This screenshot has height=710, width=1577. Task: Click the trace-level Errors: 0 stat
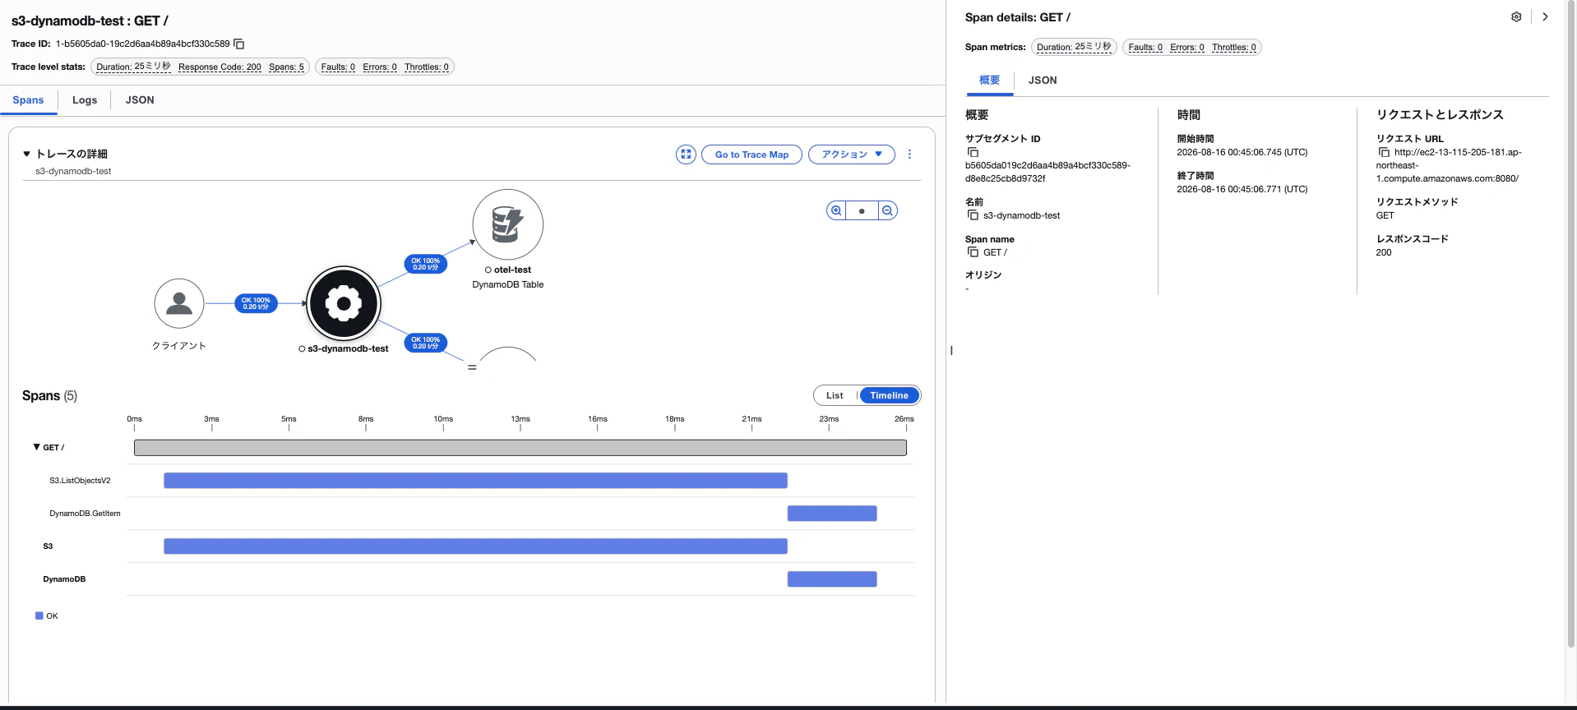(x=380, y=67)
